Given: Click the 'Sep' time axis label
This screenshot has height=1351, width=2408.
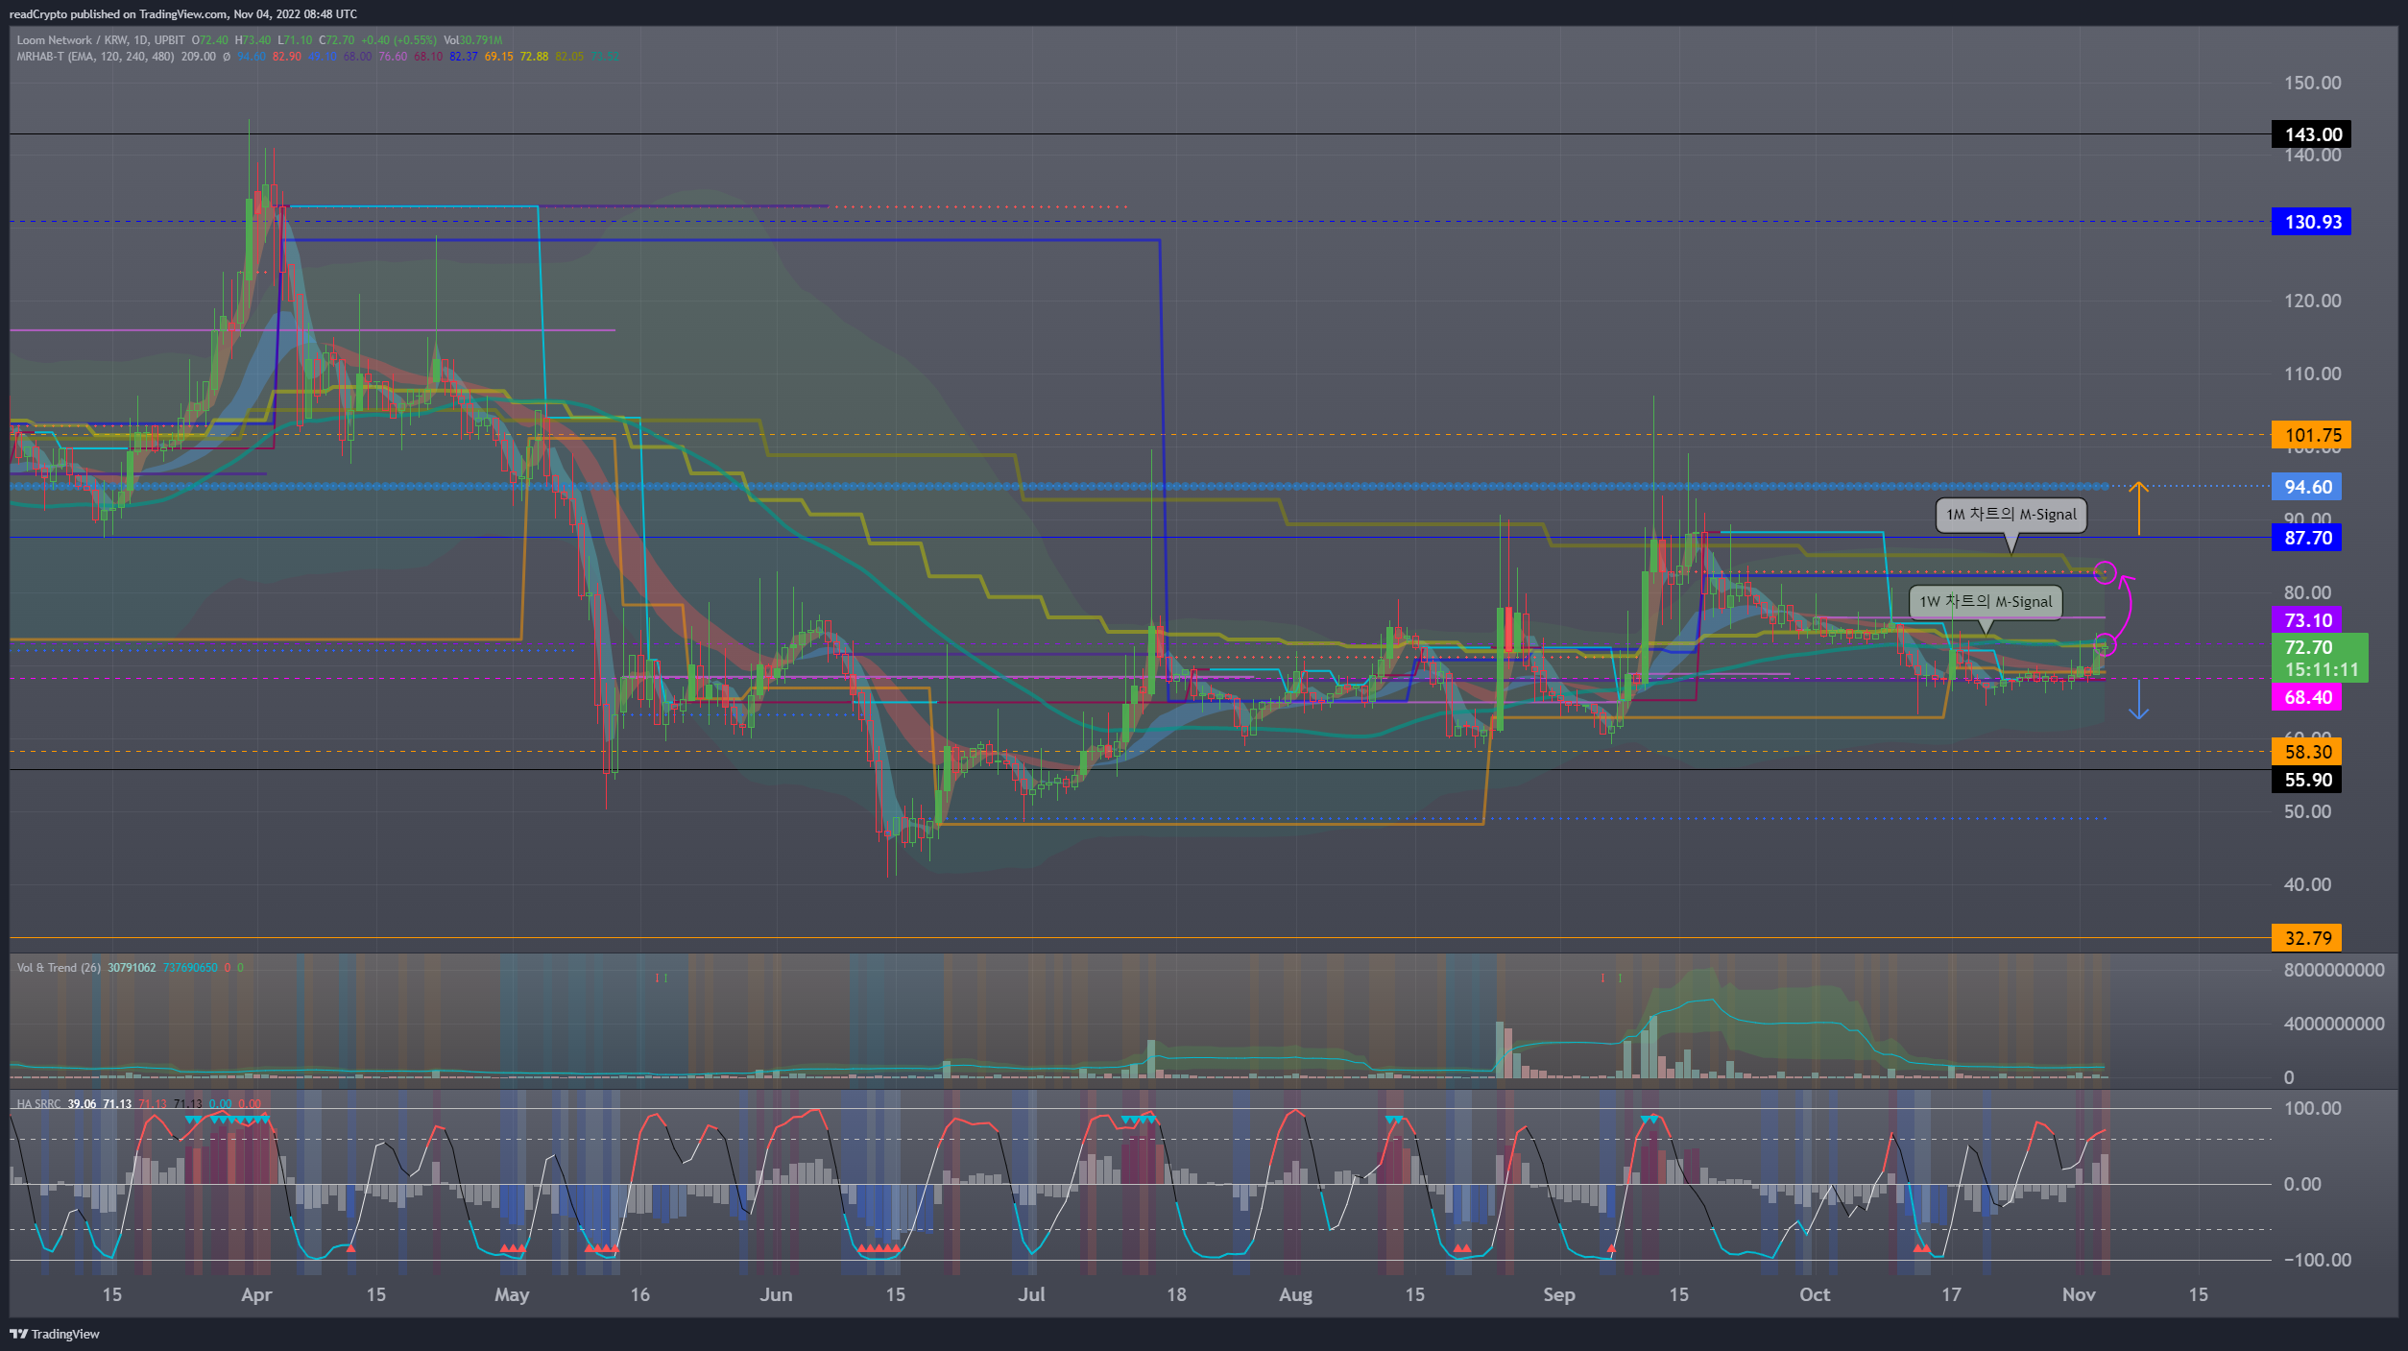Looking at the screenshot, I should [1559, 1294].
